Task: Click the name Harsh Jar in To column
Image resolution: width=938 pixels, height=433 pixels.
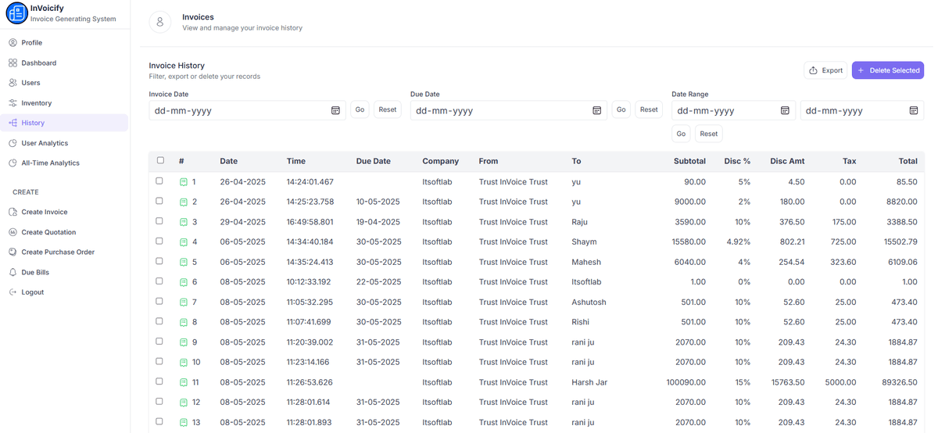Action: 589,382
